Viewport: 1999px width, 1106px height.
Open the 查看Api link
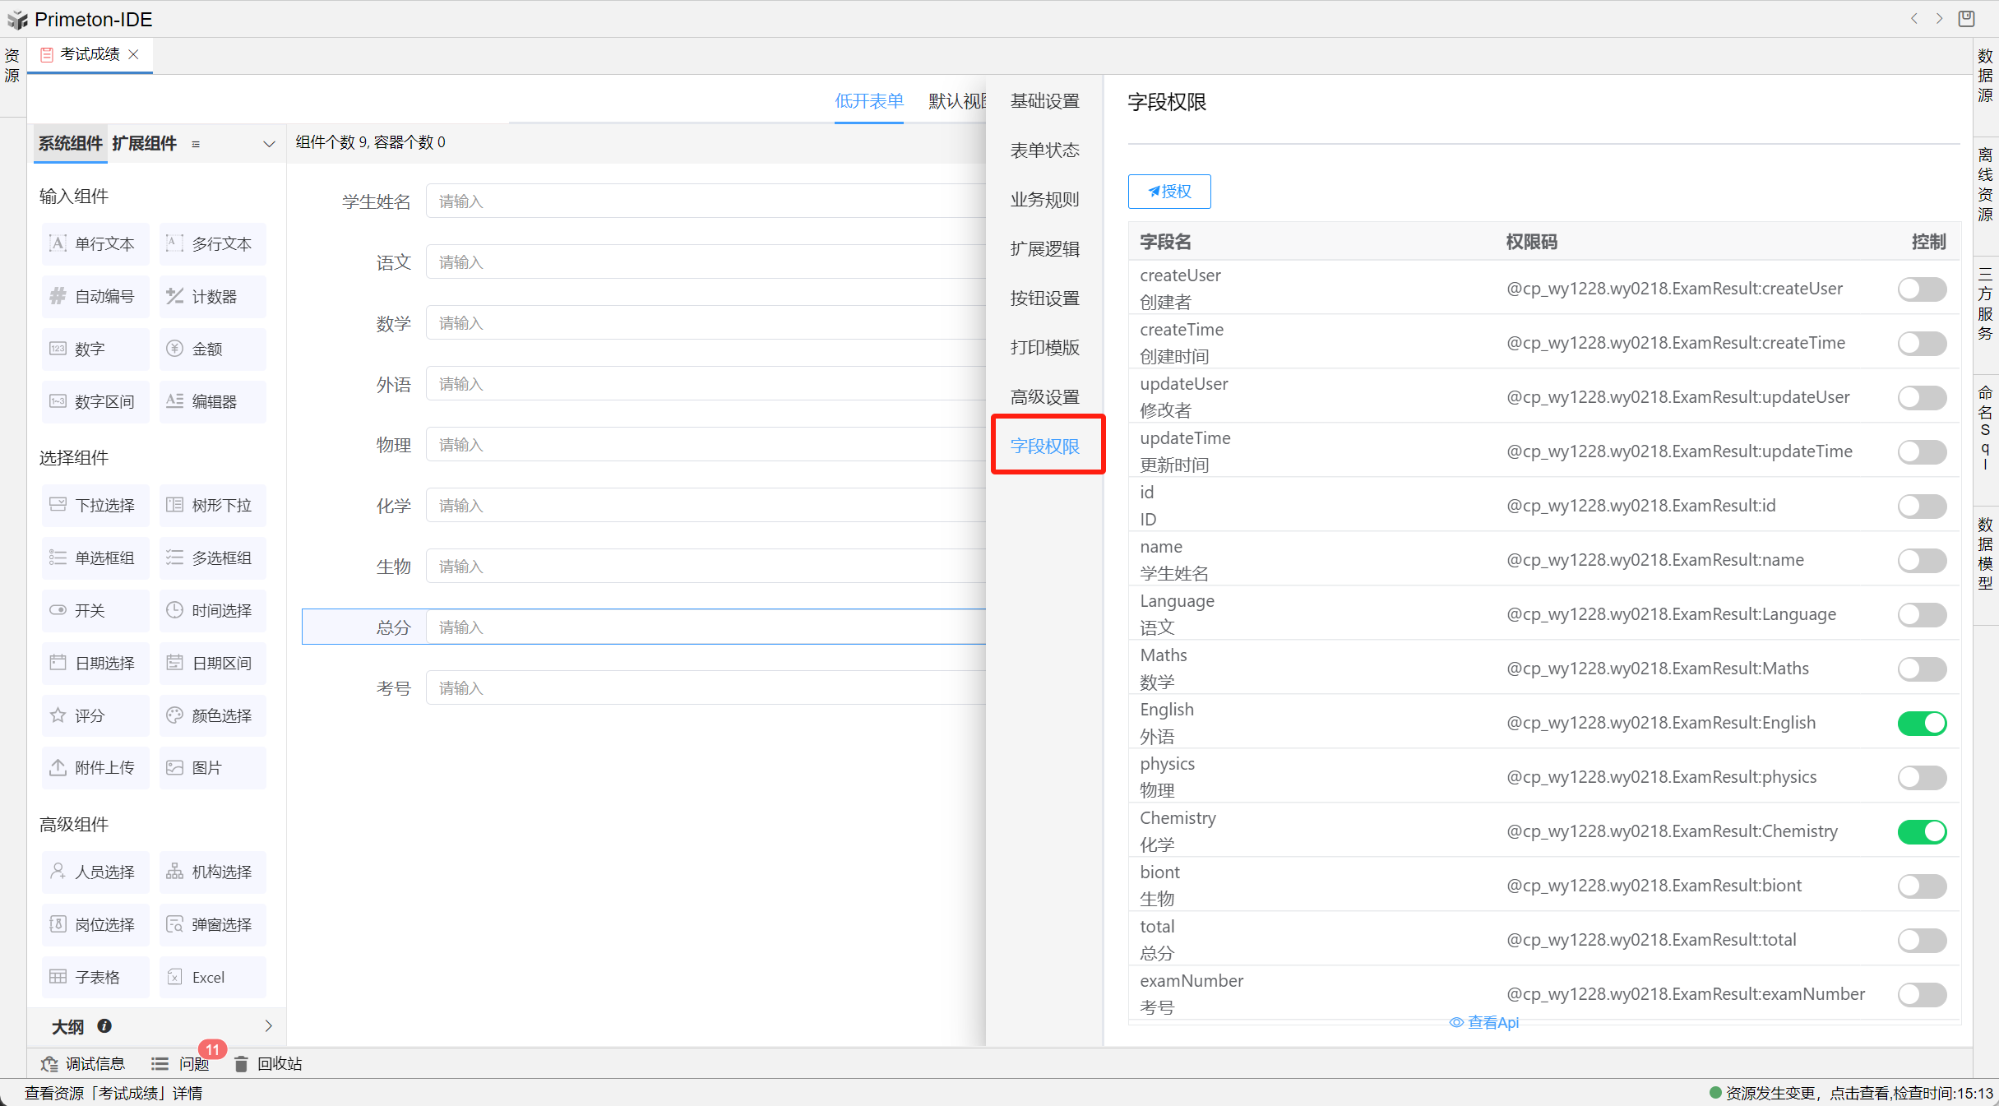(1484, 1022)
